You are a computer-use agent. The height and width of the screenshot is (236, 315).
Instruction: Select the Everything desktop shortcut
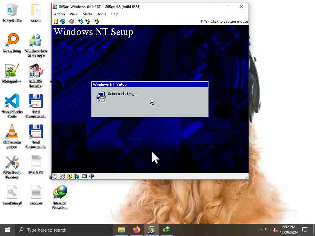pos(12,43)
